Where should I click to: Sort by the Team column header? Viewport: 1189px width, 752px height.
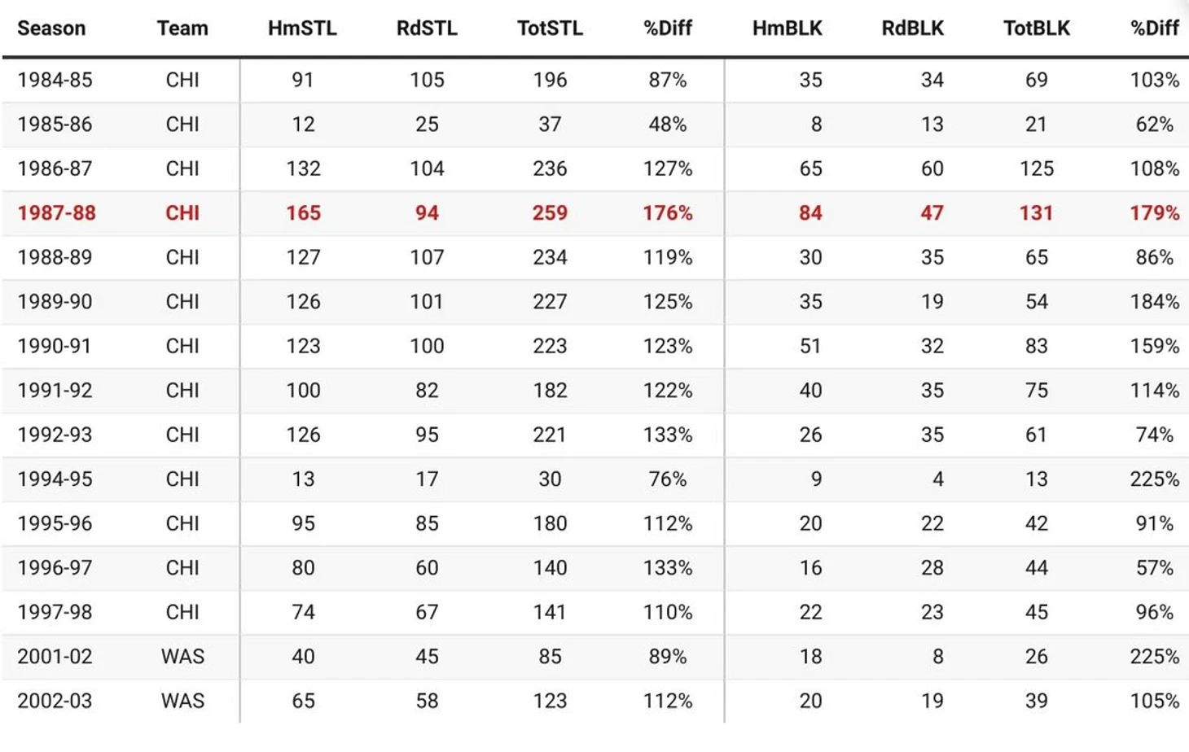[x=182, y=28]
